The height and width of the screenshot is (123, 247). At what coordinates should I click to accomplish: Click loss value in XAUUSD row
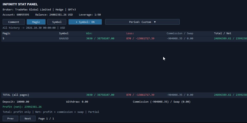click(x=140, y=38)
